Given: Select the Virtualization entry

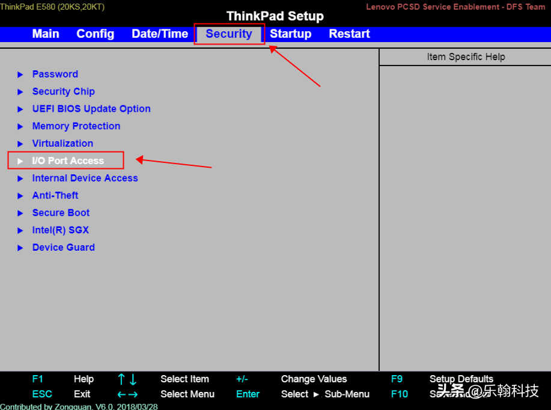Looking at the screenshot, I should (62, 144).
